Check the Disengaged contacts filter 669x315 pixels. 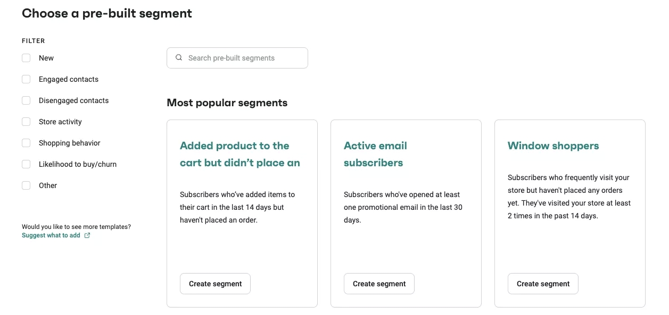[26, 100]
